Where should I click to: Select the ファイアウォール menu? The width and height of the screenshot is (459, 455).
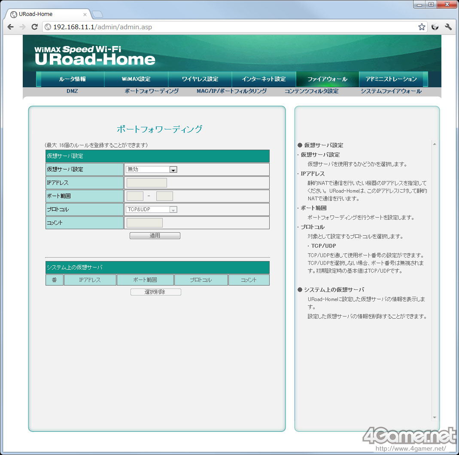coord(327,79)
